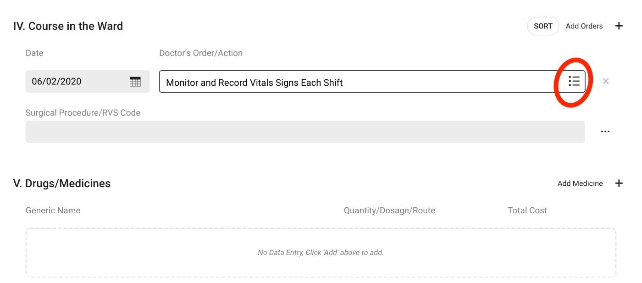Click the Quantity/Dosage/Route column header
The height and width of the screenshot is (283, 642).
point(389,211)
